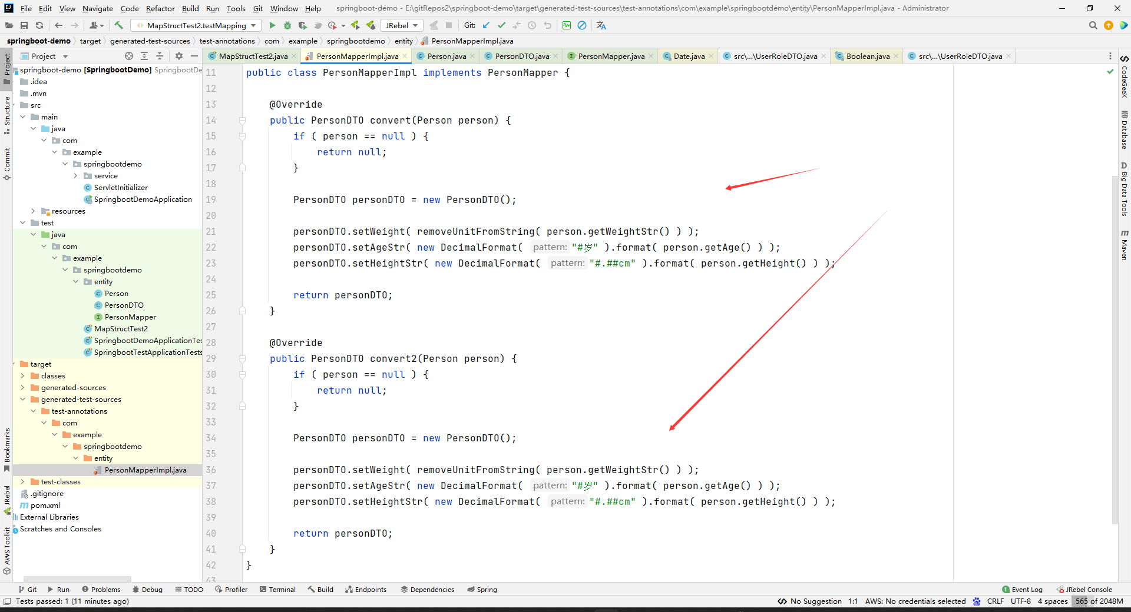Open file icon in main toolbar
1131x612 pixels.
pyautogui.click(x=9, y=25)
